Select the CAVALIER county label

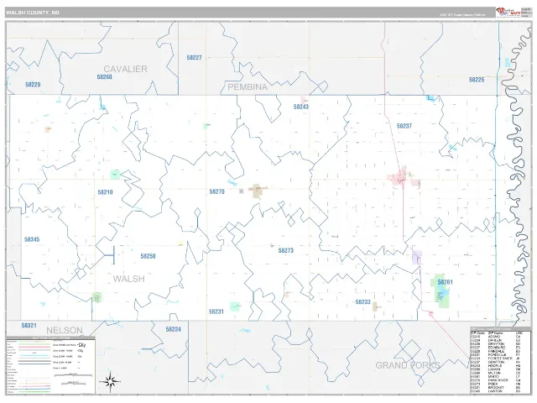tap(125, 69)
